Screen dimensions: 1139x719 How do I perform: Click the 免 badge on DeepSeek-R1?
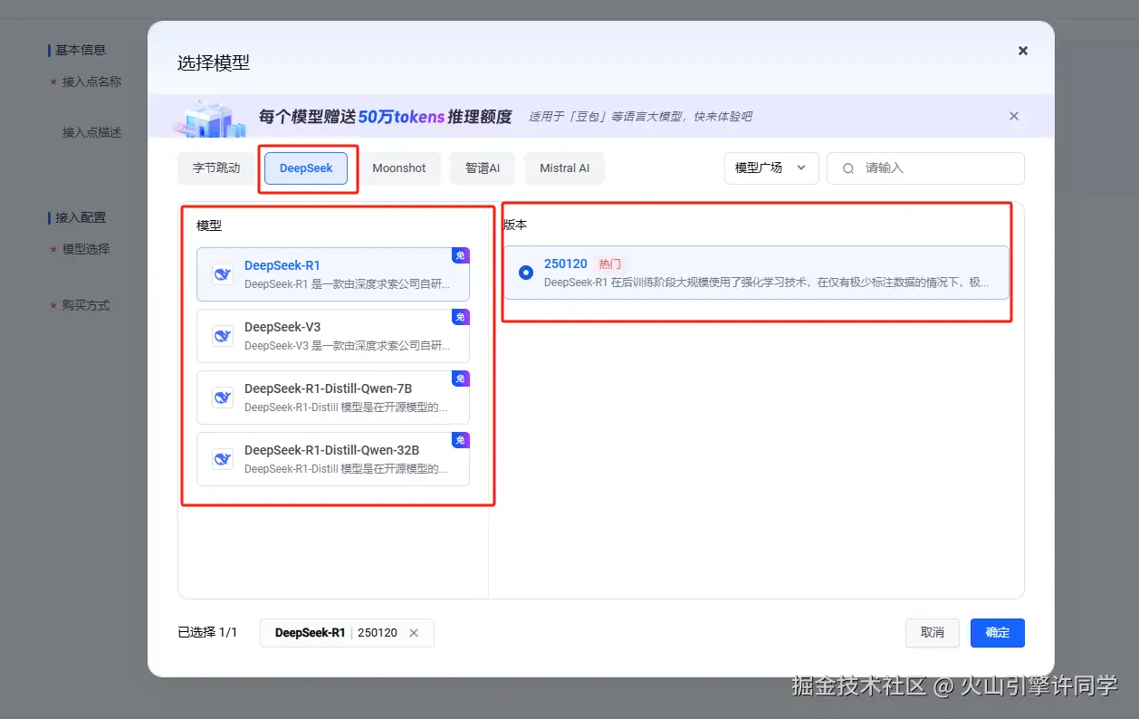coord(461,255)
